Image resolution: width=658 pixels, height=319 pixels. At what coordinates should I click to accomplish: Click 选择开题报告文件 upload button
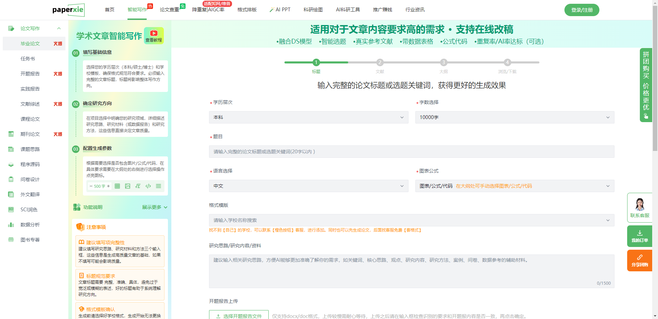[x=239, y=316]
